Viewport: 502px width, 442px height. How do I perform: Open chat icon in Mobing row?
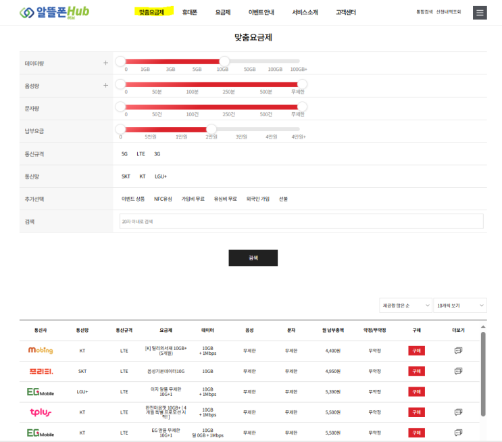[x=458, y=350]
